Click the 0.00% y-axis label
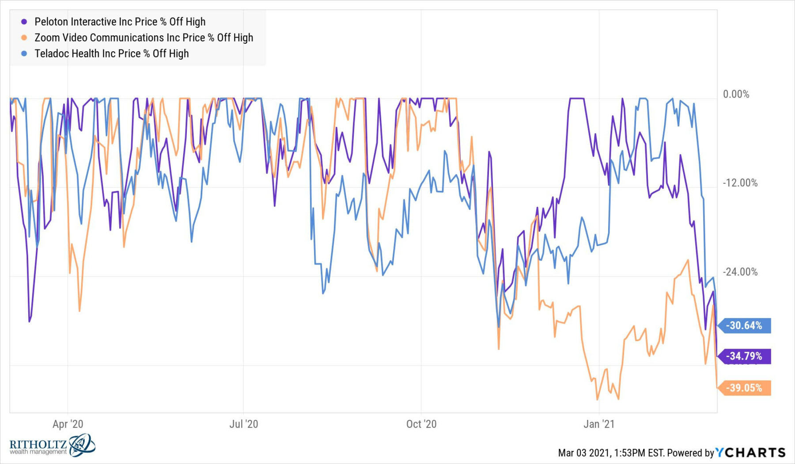 coord(736,94)
